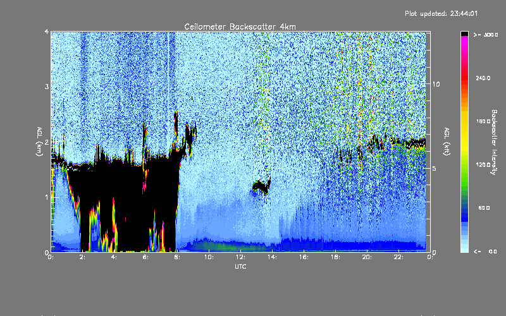Click the right axis label 'AGL (kft)'

point(447,142)
